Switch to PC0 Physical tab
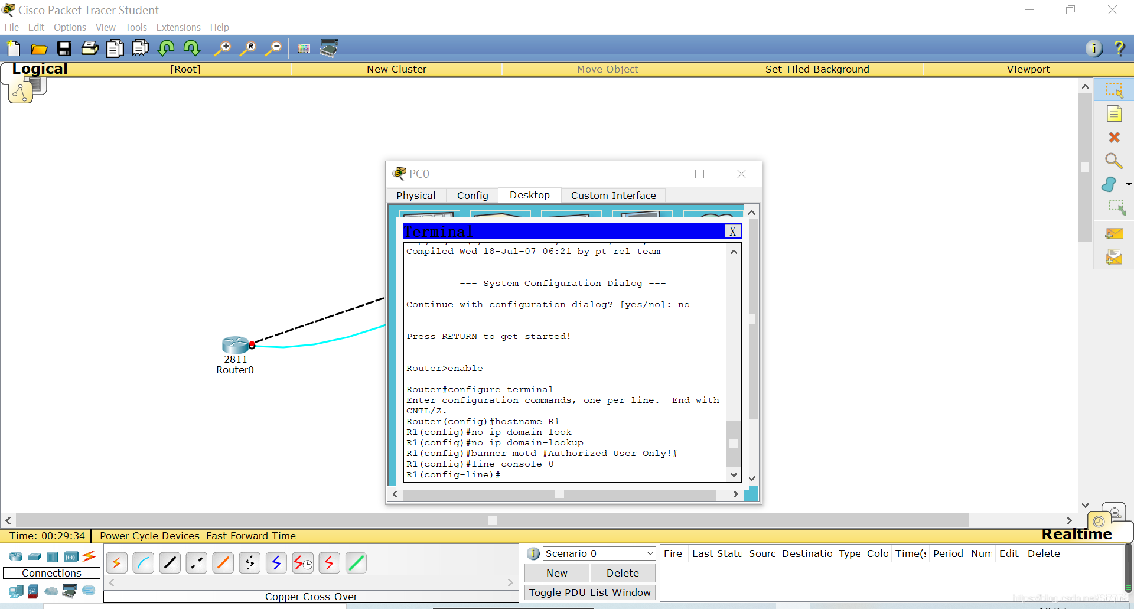This screenshot has width=1134, height=609. 416,196
